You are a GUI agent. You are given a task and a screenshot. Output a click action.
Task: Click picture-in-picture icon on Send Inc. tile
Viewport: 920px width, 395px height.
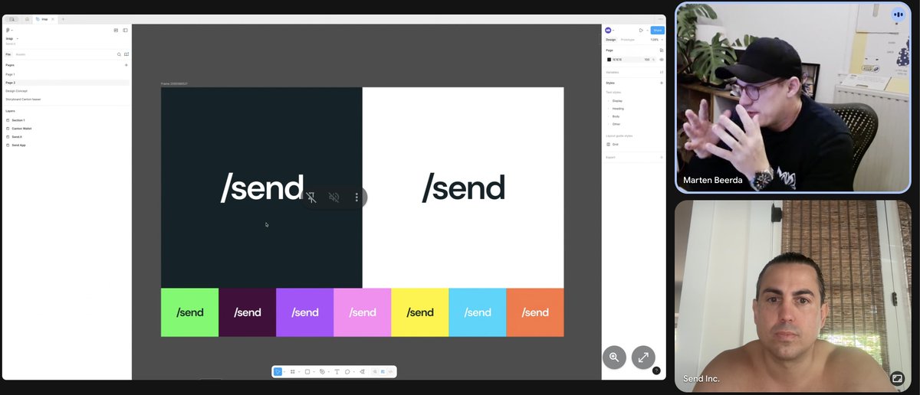click(897, 378)
